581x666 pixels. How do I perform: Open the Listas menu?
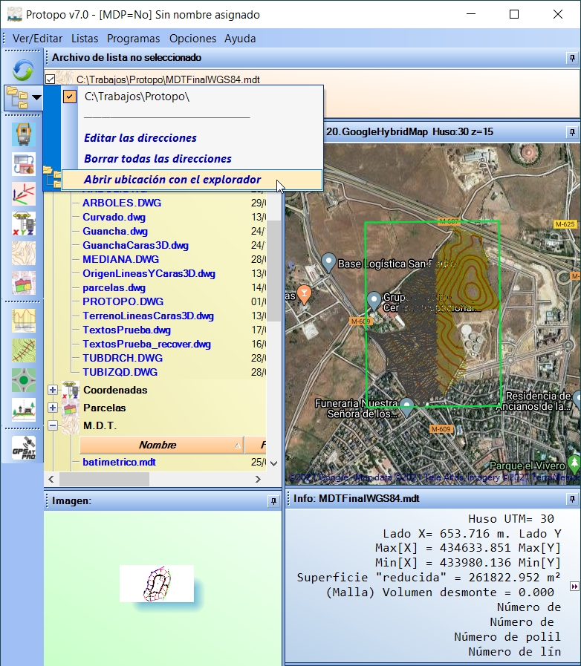click(x=85, y=39)
